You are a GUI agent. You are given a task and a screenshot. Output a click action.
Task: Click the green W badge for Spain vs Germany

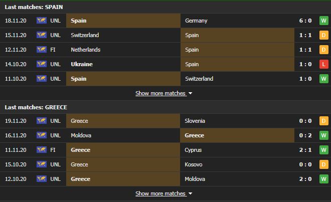click(x=323, y=21)
